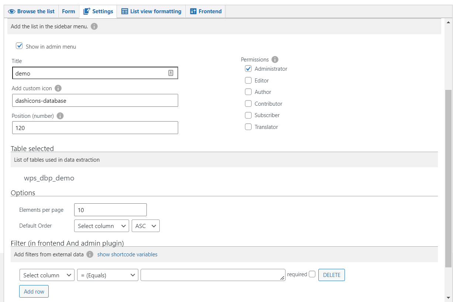Open show shortcode variables link
453x302 pixels.
[127, 254]
